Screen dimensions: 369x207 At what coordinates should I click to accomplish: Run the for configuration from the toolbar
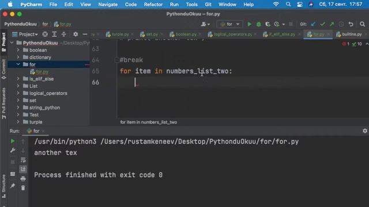coord(249,24)
